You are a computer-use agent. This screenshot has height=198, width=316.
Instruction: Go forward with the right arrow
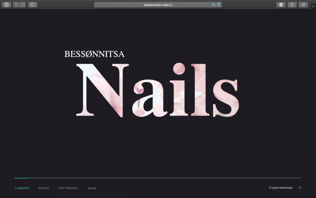[22, 5]
